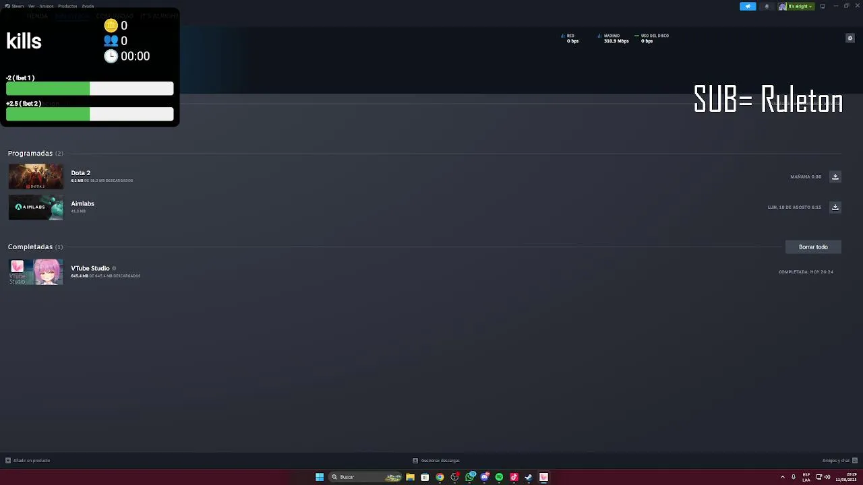Click "LUN, 18 DE AGOSTO 8:15" schedule text

click(794, 207)
